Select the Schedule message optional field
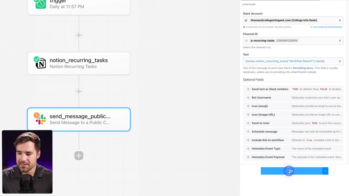Viewport: 349px width, 196px height. (264, 131)
